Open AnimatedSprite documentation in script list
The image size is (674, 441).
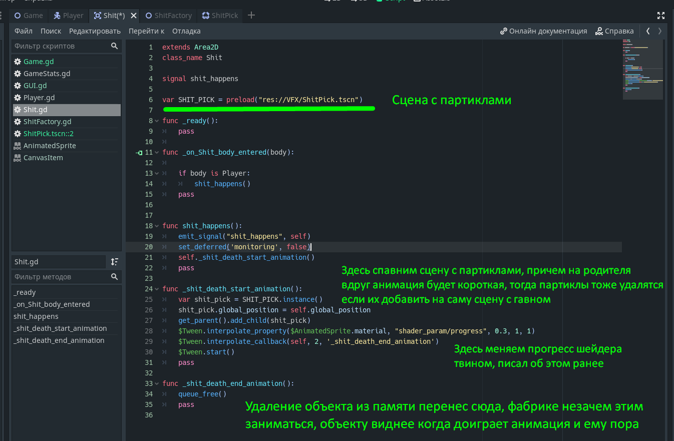[50, 146]
